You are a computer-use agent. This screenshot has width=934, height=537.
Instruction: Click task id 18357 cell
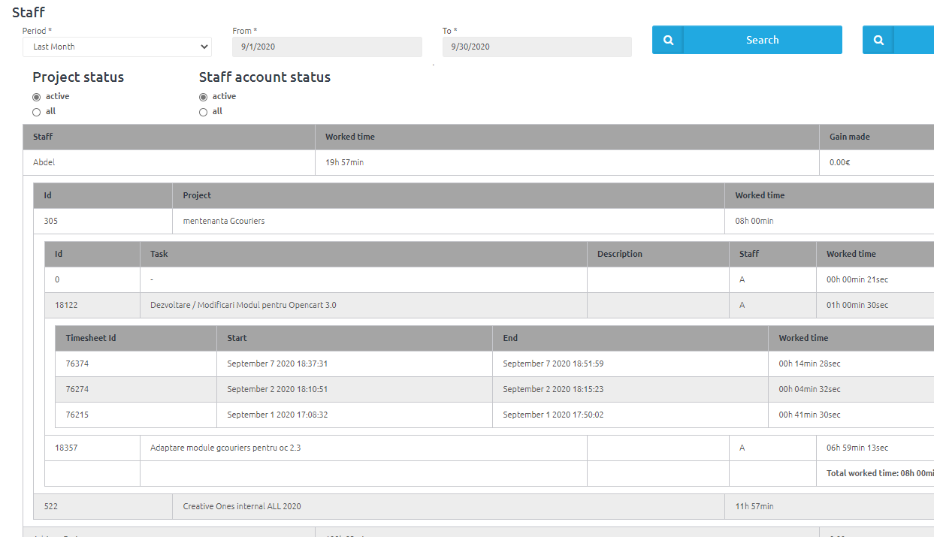coord(92,448)
